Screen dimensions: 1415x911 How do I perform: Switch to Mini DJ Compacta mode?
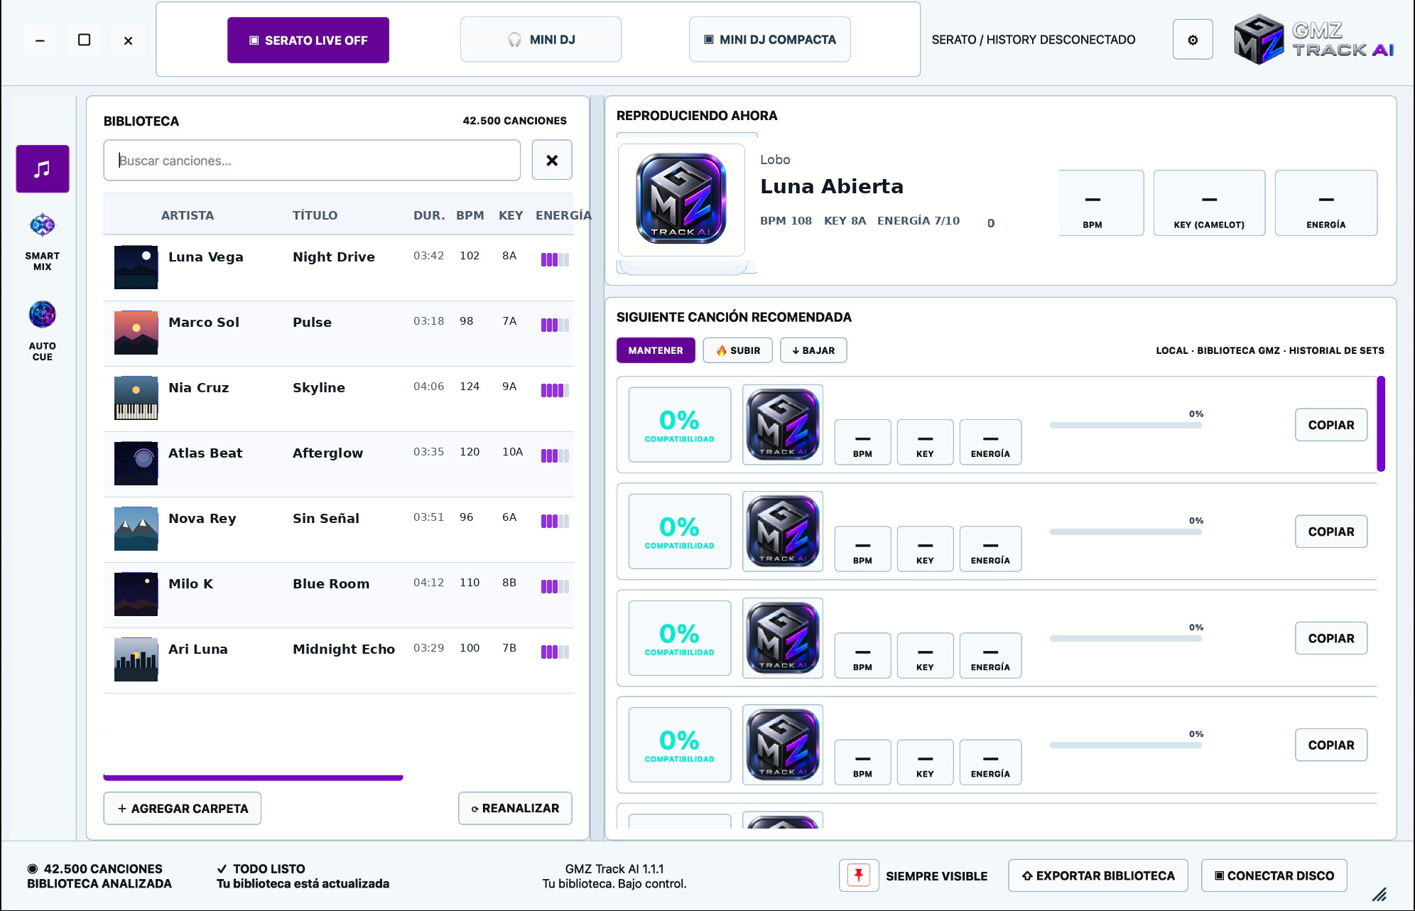pos(770,40)
